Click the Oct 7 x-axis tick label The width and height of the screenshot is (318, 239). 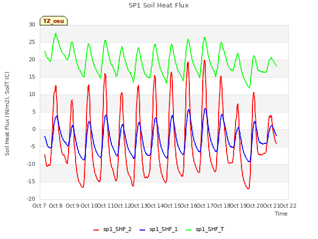coord(39,206)
